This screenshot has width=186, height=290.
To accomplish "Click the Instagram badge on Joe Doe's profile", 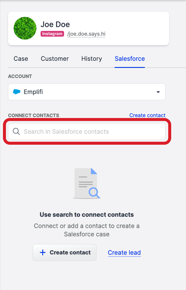I will [x=52, y=34].
